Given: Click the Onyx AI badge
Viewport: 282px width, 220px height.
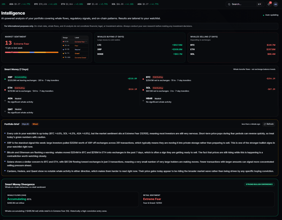Looking at the screenshot, I should click(x=25, y=124).
